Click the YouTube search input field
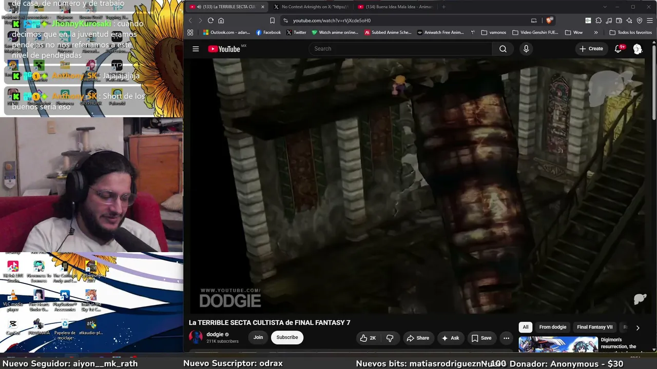Screen dimensions: 657x369 pos(400,49)
